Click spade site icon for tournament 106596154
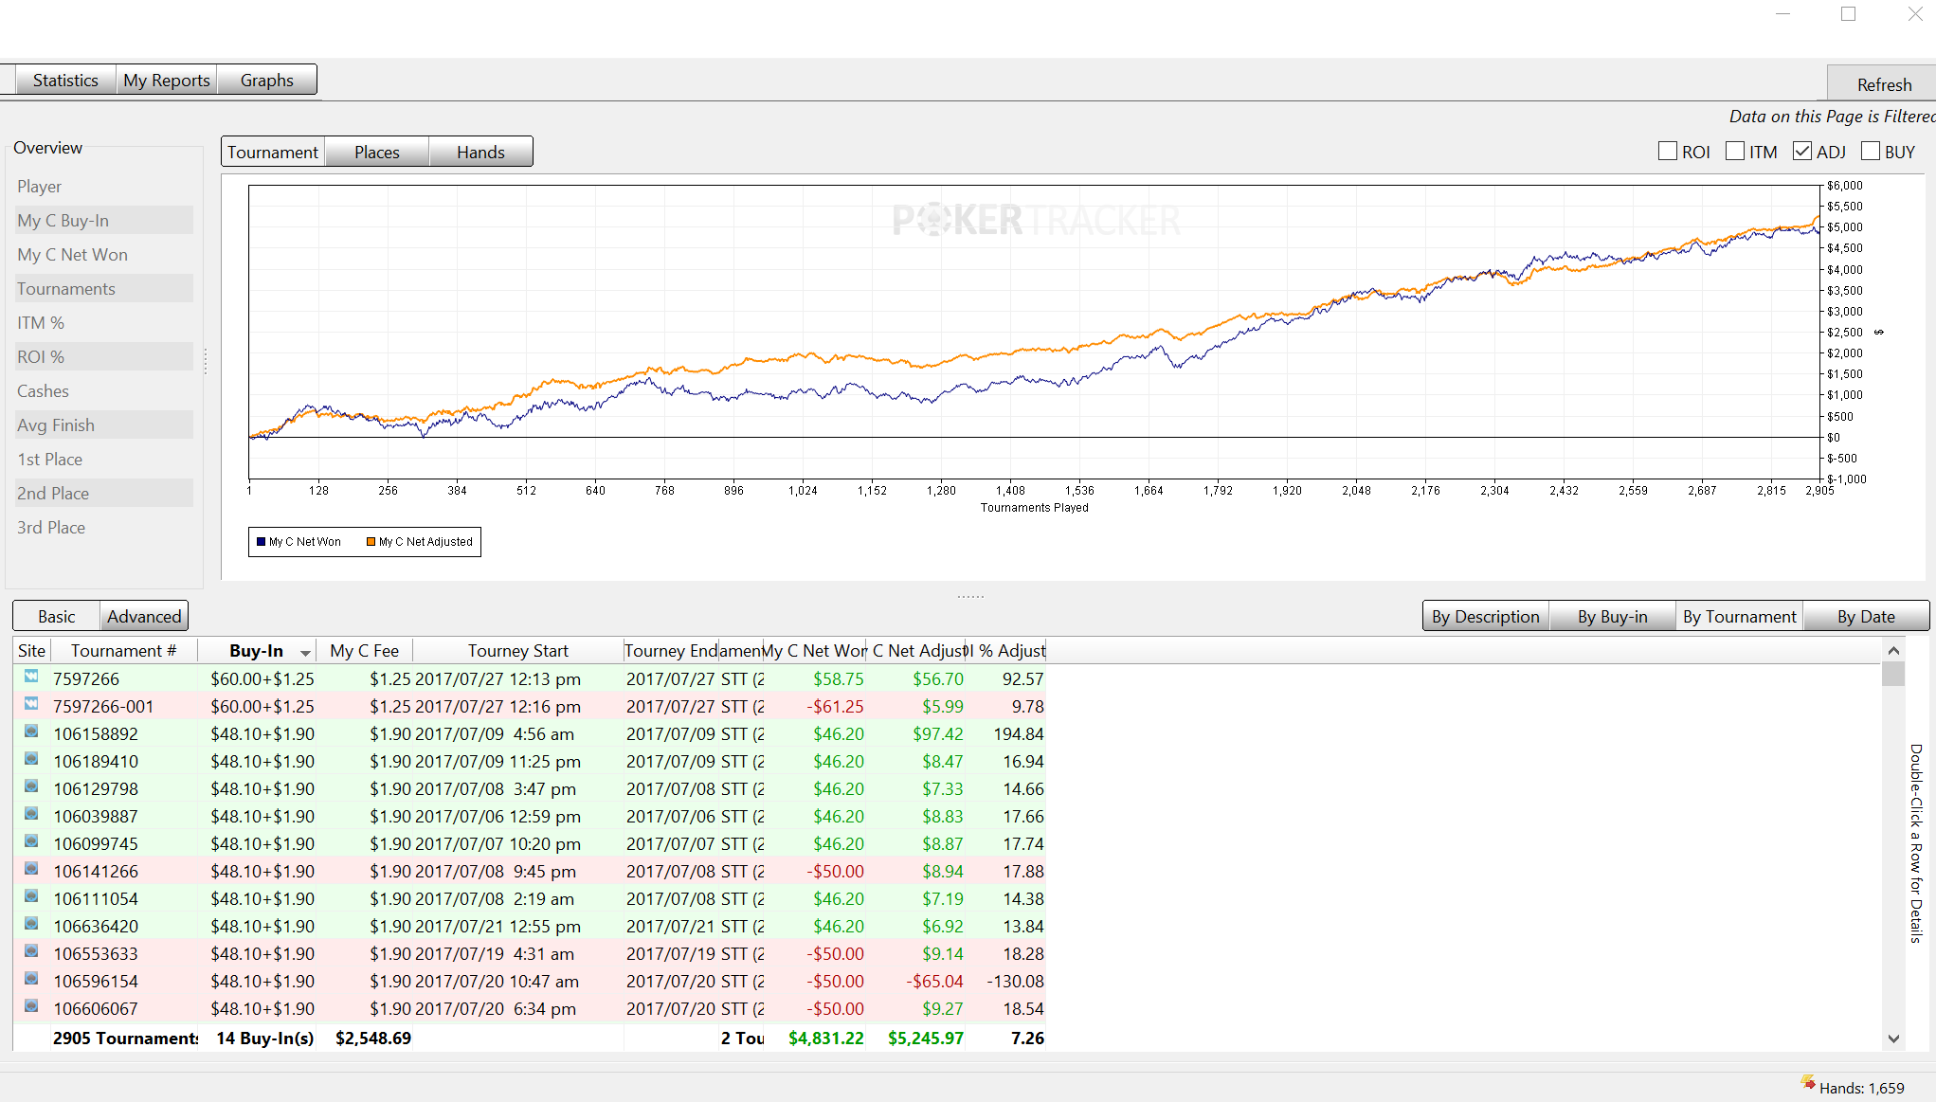 (x=31, y=979)
